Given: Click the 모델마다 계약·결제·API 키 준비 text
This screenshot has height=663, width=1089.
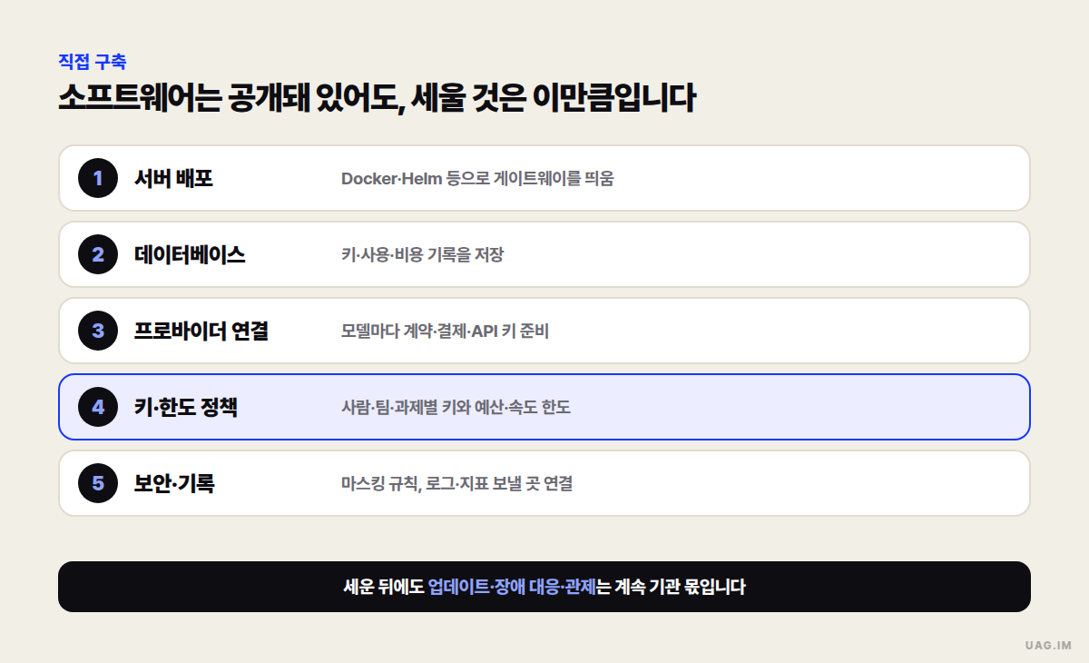Looking at the screenshot, I should 445,331.
